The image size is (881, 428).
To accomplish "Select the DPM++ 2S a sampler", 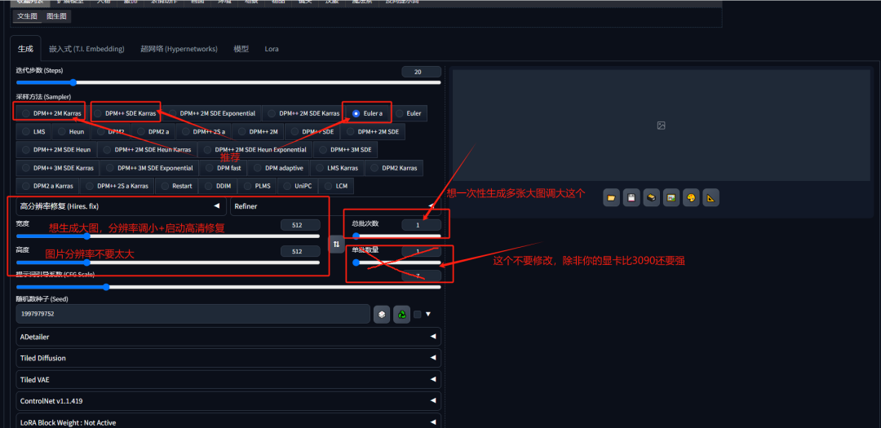I will [x=203, y=132].
